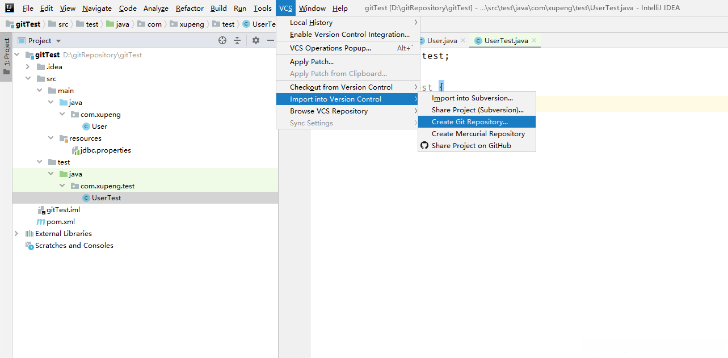Screen dimensions: 728x358
Task: Open the Tools menu
Action: [x=263, y=9]
